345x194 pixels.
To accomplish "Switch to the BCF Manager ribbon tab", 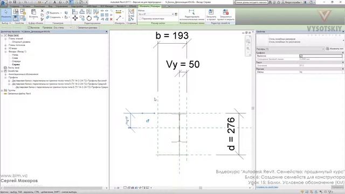I will click(x=107, y=6).
